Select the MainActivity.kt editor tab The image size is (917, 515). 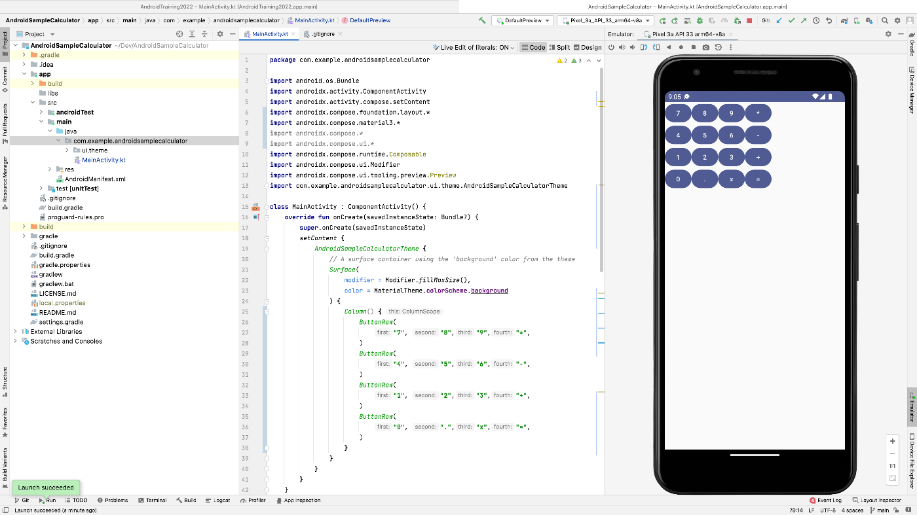270,34
